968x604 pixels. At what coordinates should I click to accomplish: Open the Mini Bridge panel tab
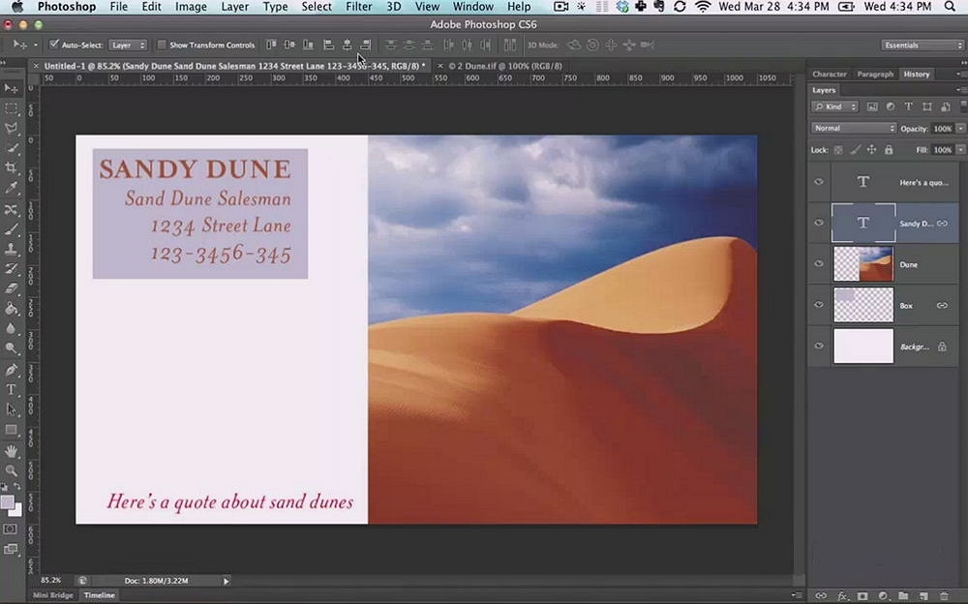tap(52, 595)
